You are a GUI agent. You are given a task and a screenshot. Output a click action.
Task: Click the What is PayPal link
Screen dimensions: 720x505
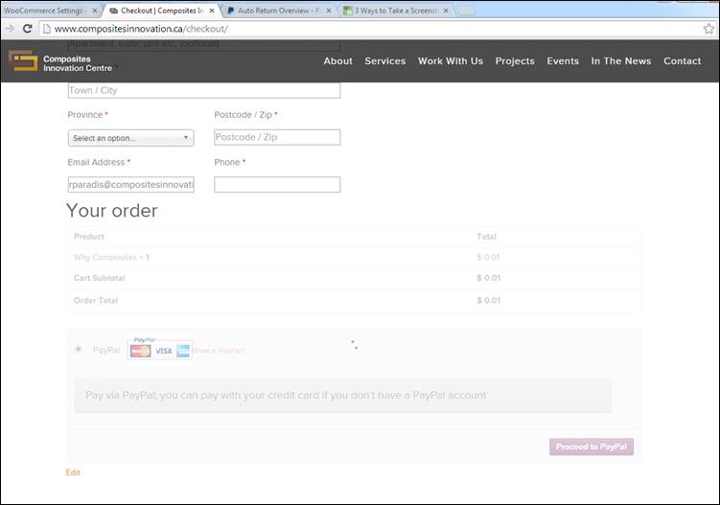[218, 352]
